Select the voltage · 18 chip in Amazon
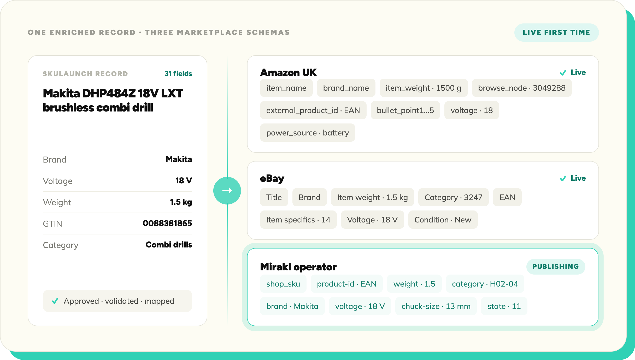Image resolution: width=635 pixels, height=360 pixels. click(472, 110)
